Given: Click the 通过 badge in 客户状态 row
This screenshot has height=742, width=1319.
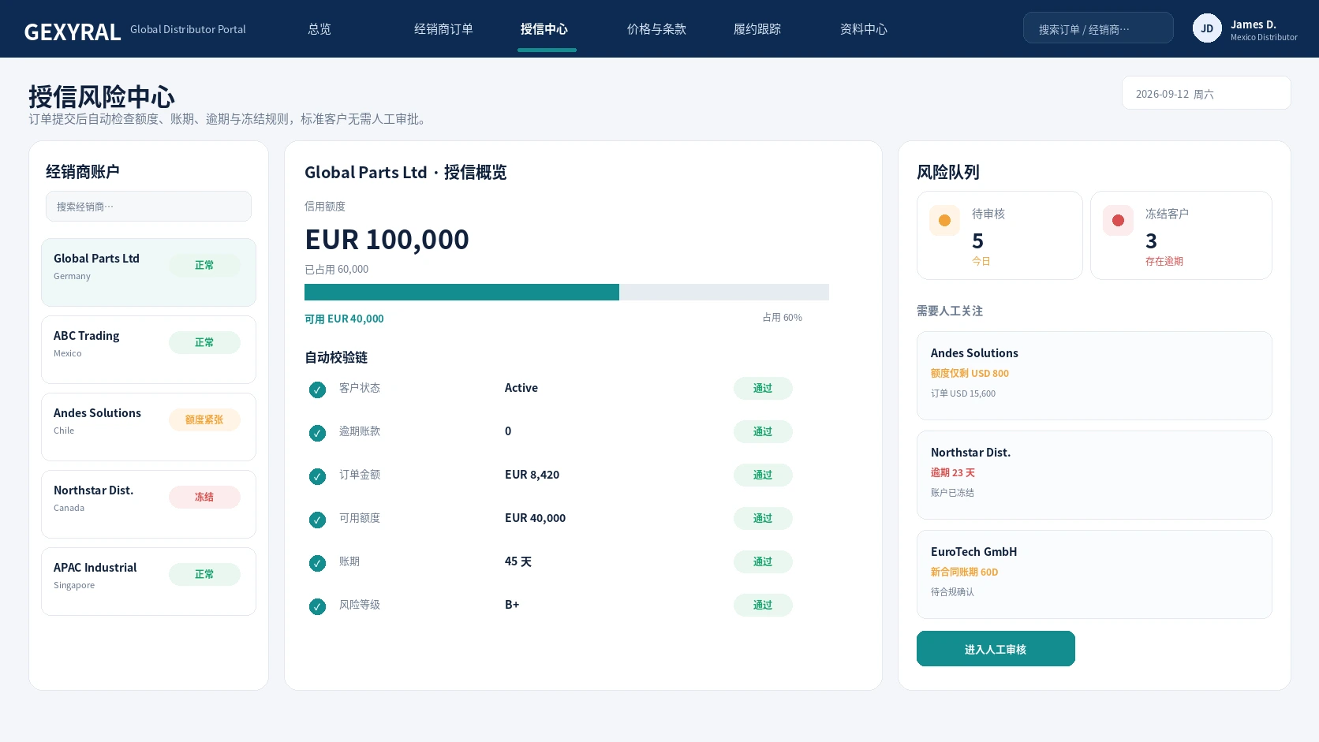Looking at the screenshot, I should 763,388.
